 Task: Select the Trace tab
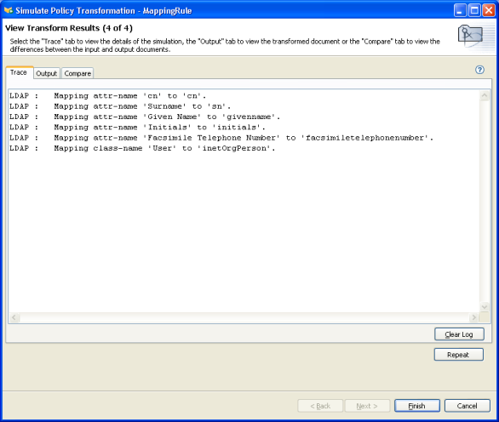[x=19, y=72]
